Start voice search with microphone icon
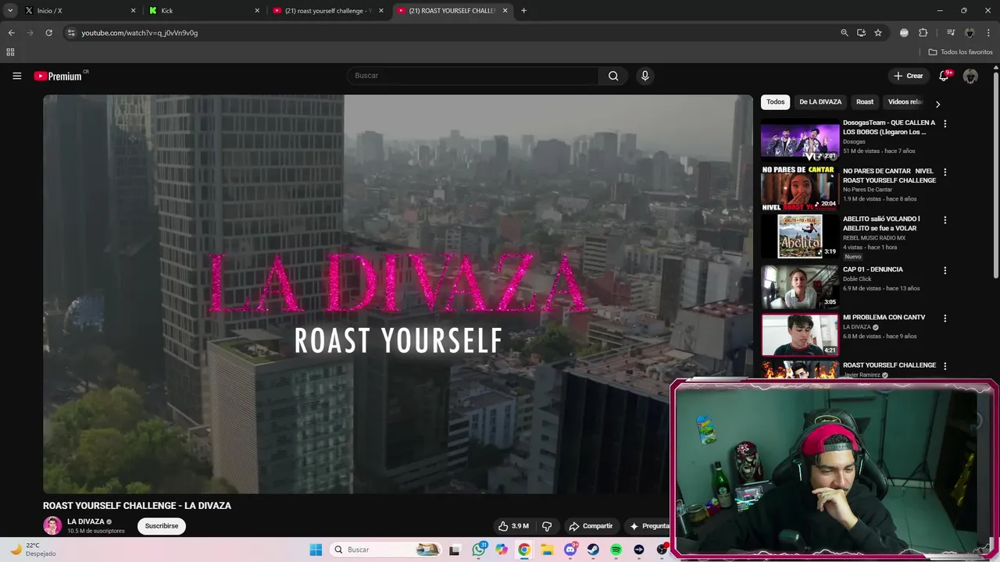 645,76
